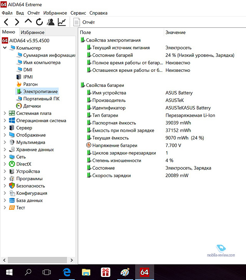Select the Степень изношенности row
Viewport: 246px width, 280px height.
pos(130,161)
